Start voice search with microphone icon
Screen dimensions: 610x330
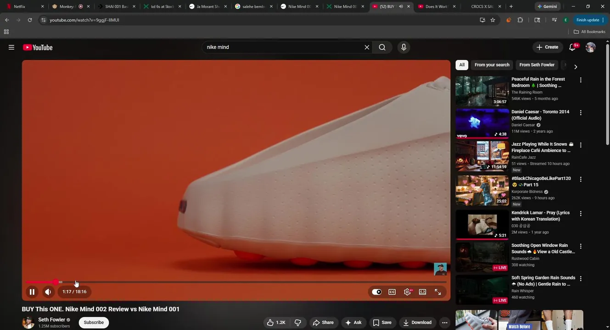coord(403,47)
